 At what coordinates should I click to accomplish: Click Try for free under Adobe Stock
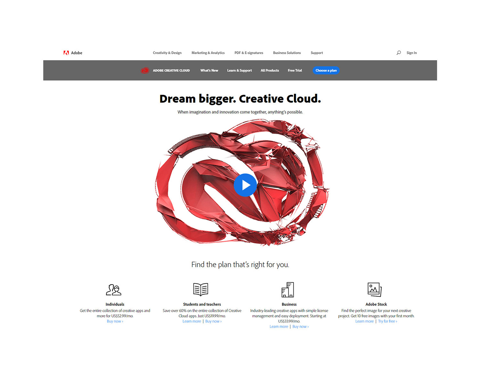[x=388, y=321]
